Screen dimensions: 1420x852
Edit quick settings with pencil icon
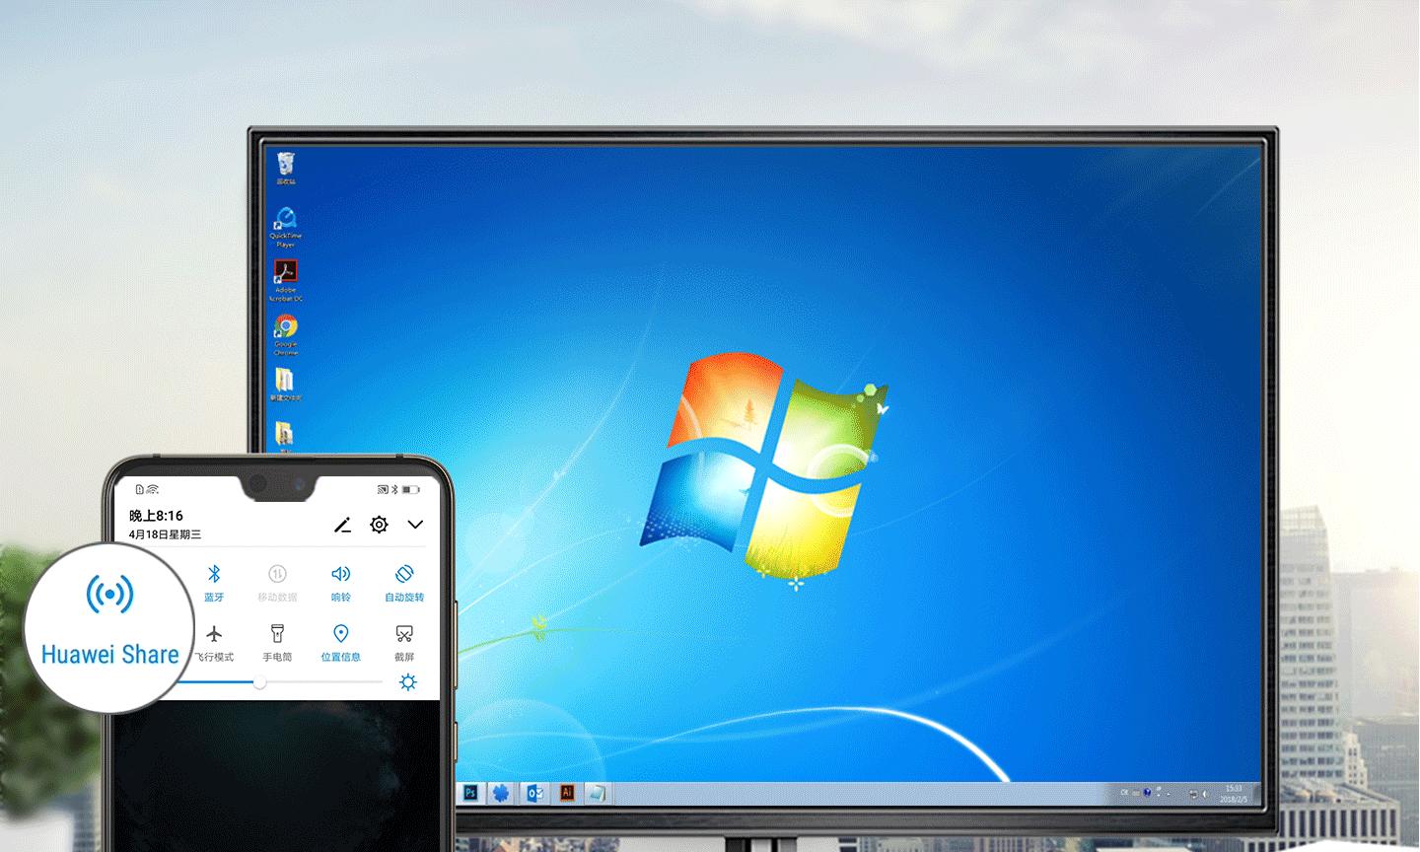pyautogui.click(x=342, y=525)
